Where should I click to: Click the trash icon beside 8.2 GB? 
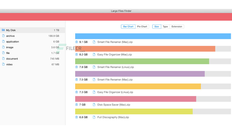pyautogui.click(x=77, y=55)
